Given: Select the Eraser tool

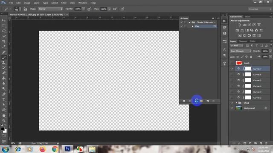Looking at the screenshot, I should pos(4,73).
